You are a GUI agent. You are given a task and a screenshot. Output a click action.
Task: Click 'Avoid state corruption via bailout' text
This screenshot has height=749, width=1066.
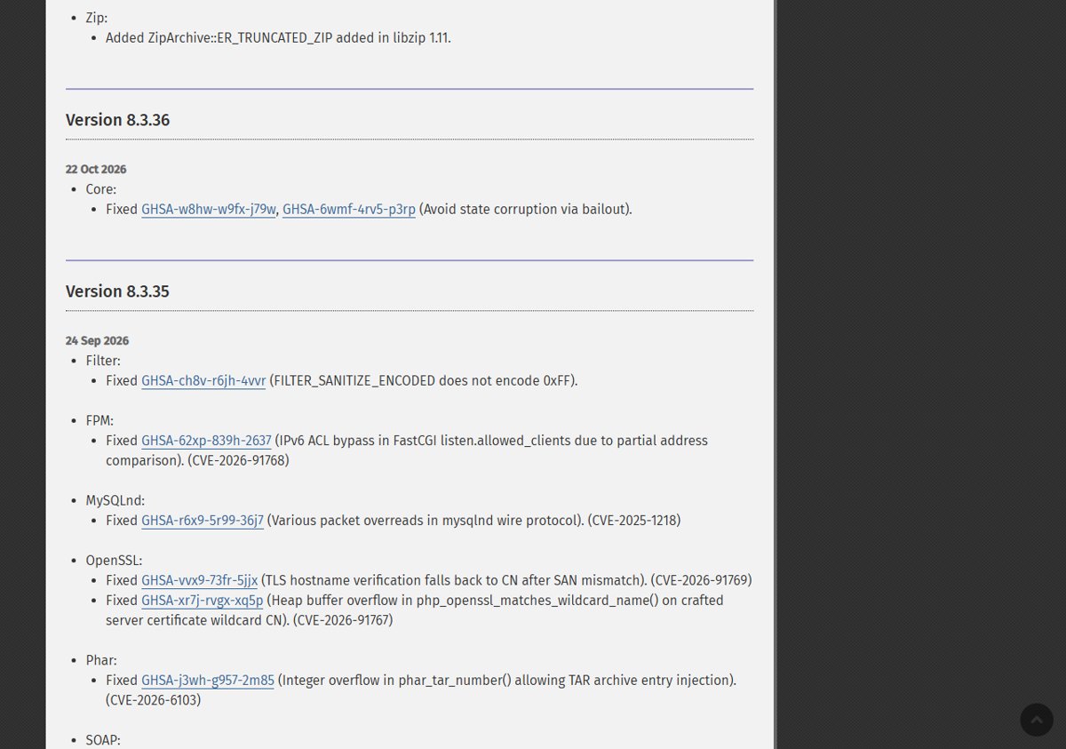click(x=526, y=210)
